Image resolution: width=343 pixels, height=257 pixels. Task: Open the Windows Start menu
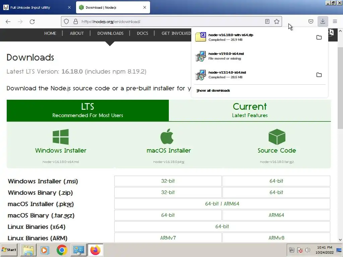coord(9,250)
